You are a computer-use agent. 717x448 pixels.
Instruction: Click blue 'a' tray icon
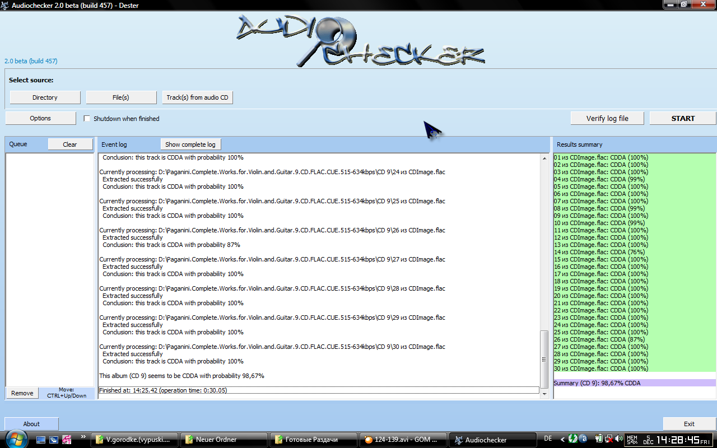(583, 438)
